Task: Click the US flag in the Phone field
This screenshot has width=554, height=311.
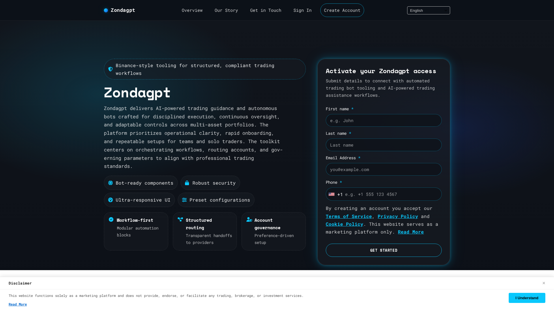Action: point(332,194)
